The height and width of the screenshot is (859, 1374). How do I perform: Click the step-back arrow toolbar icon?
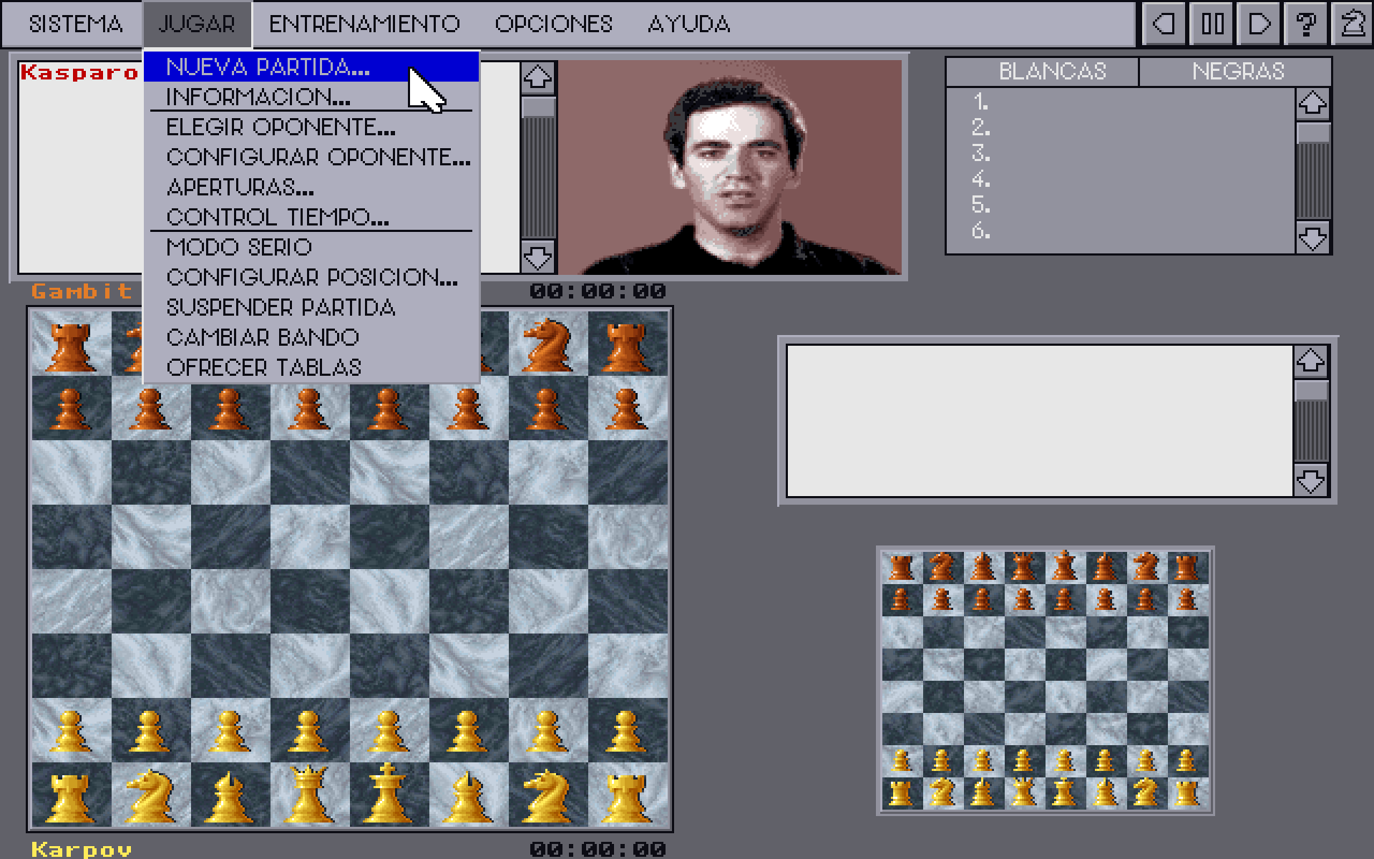(1164, 24)
